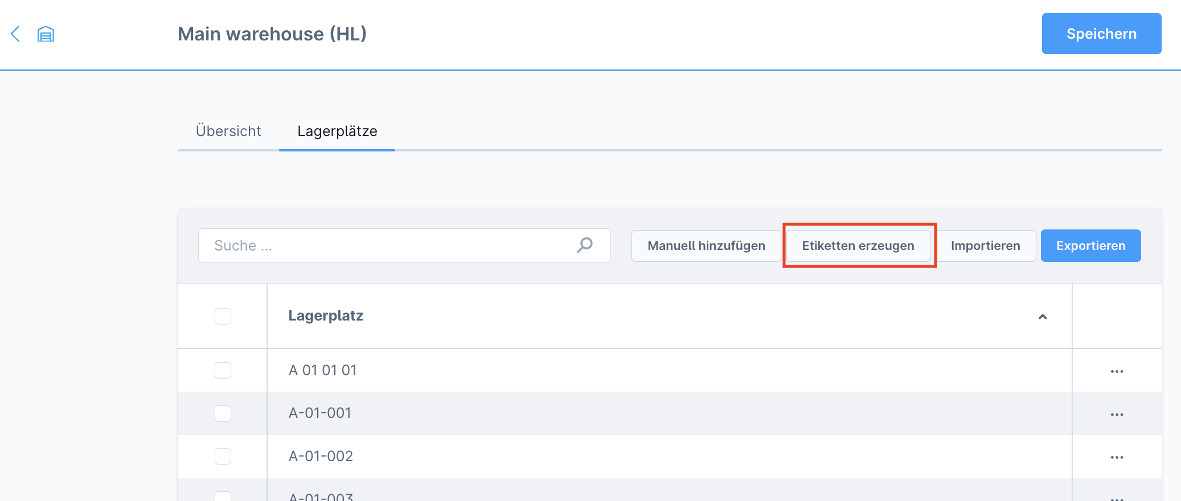Image resolution: width=1181 pixels, height=501 pixels.
Task: Switch to the Übersicht tab
Action: (x=228, y=131)
